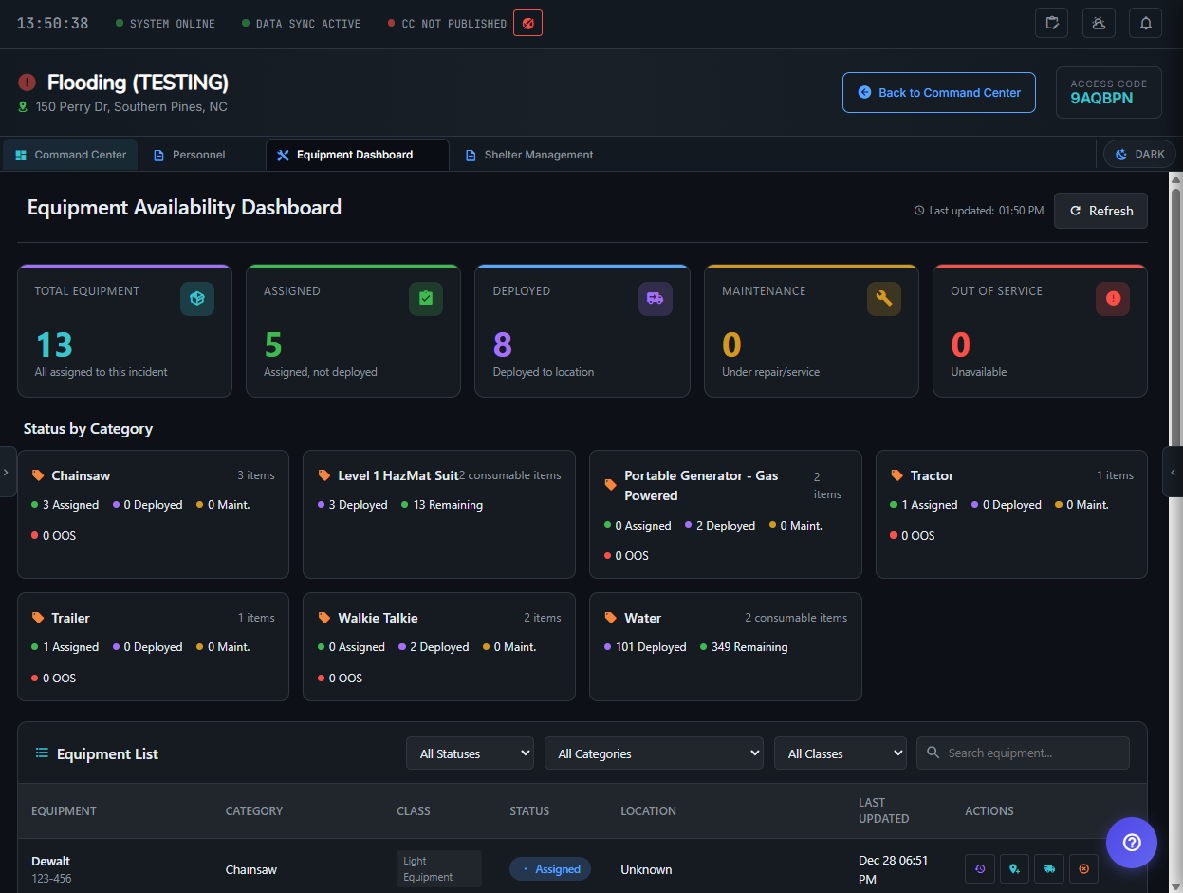The height and width of the screenshot is (893, 1183).
Task: Click the CC NOT PUBLISHED status indicator
Action: [x=446, y=23]
